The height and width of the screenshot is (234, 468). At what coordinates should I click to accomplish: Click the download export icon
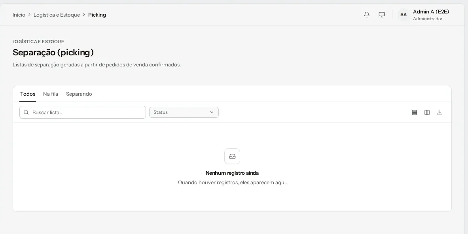(x=440, y=112)
